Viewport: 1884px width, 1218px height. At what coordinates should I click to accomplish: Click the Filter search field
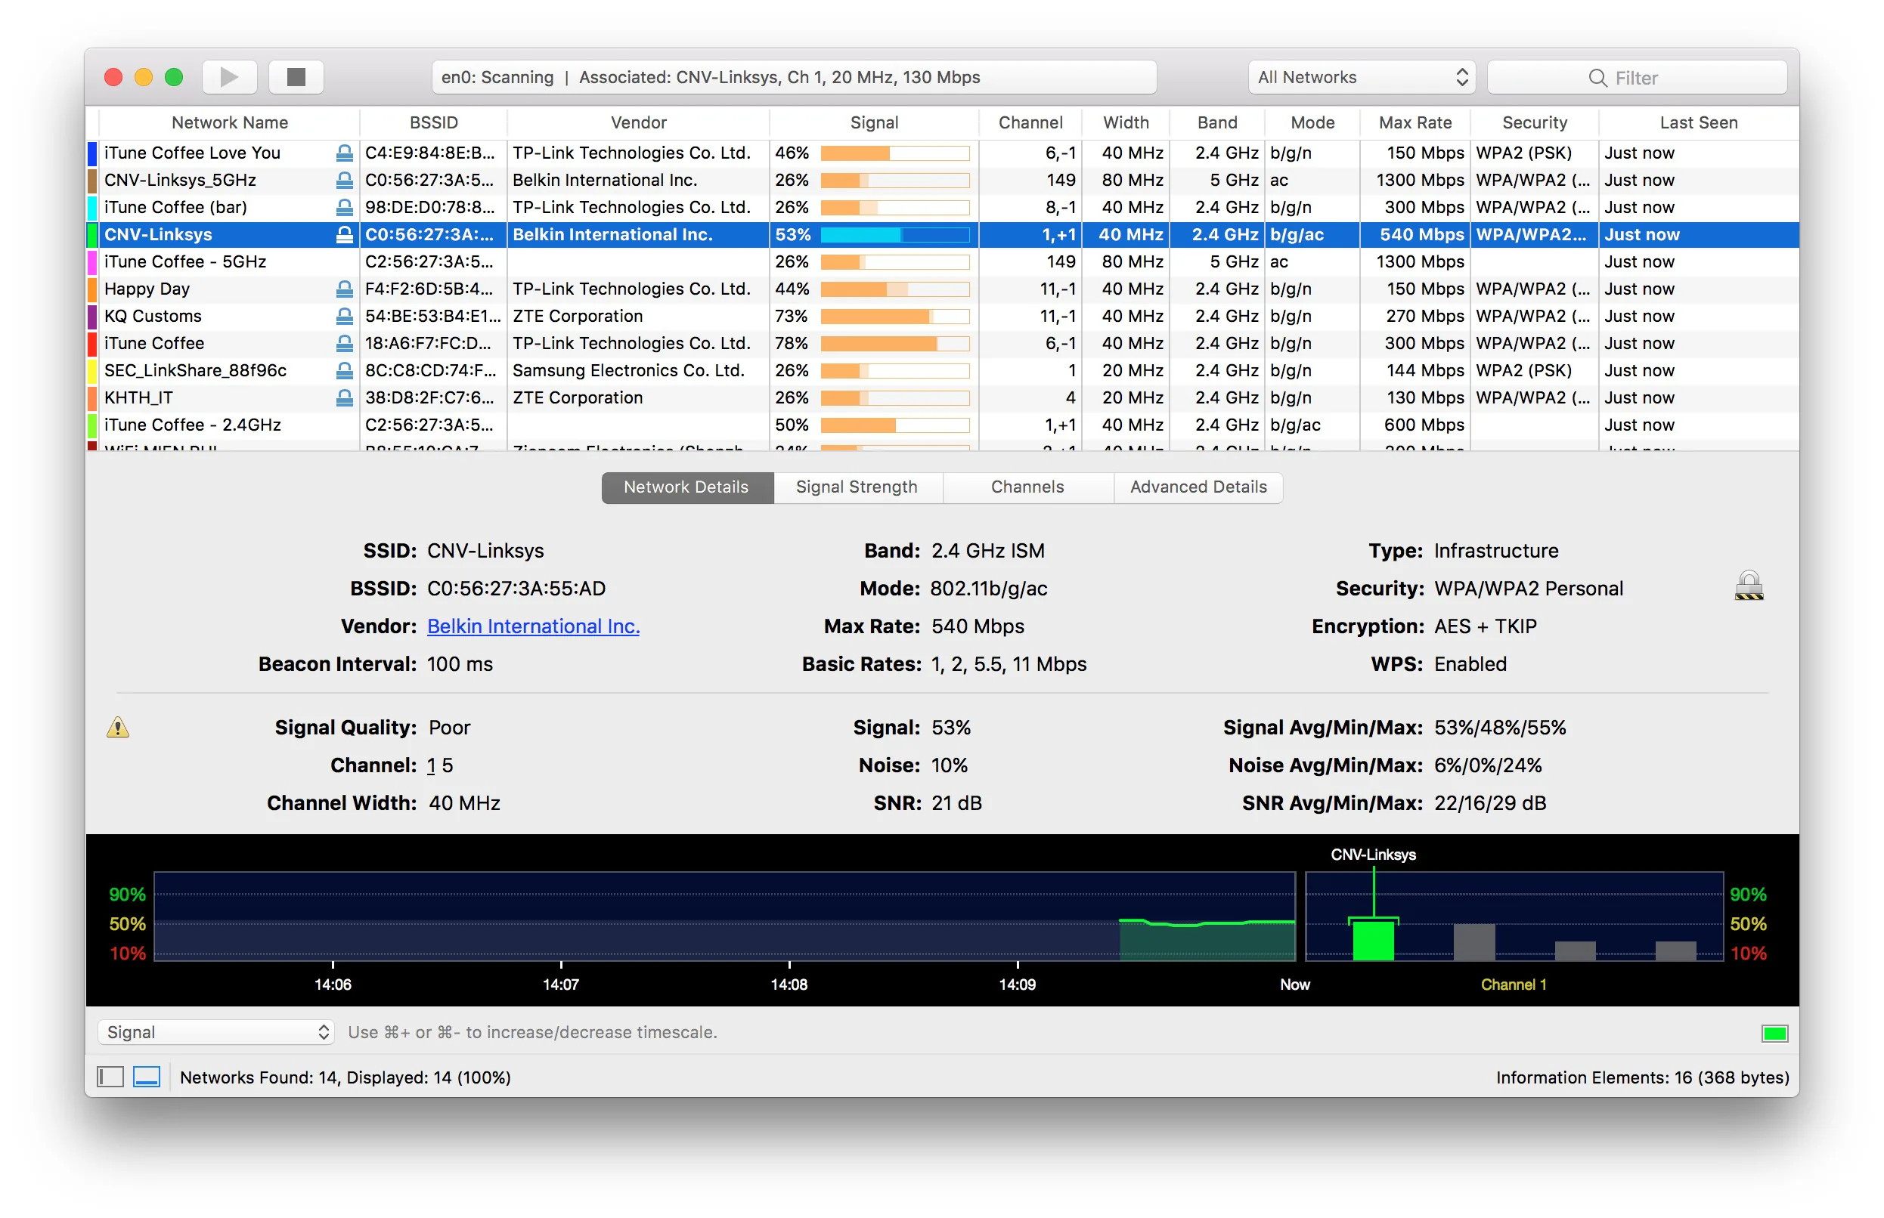click(x=1636, y=78)
